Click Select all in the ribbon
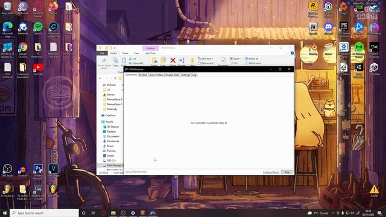 pyautogui.click(x=252, y=59)
